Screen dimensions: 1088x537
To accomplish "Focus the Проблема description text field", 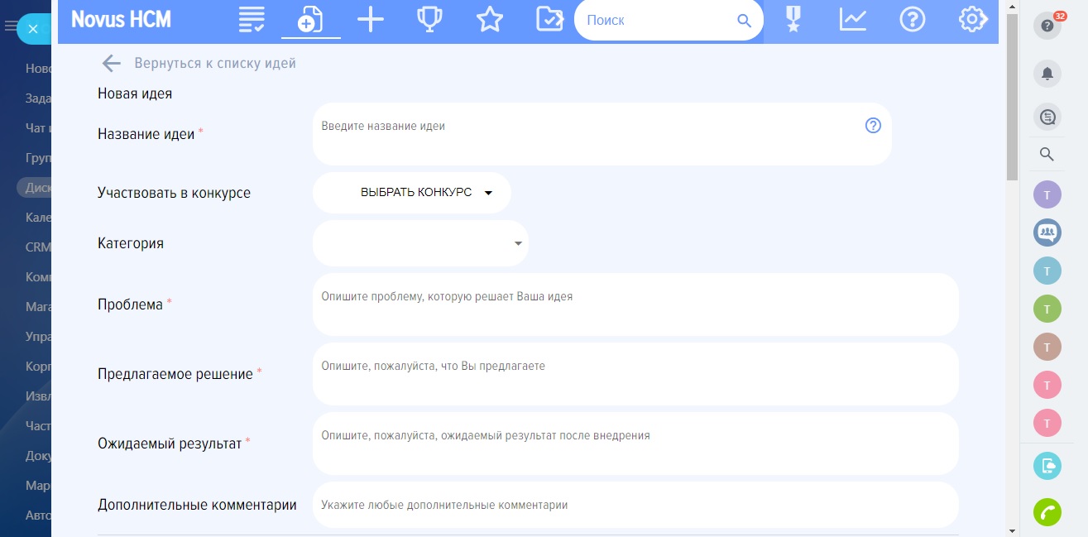I will (x=635, y=304).
